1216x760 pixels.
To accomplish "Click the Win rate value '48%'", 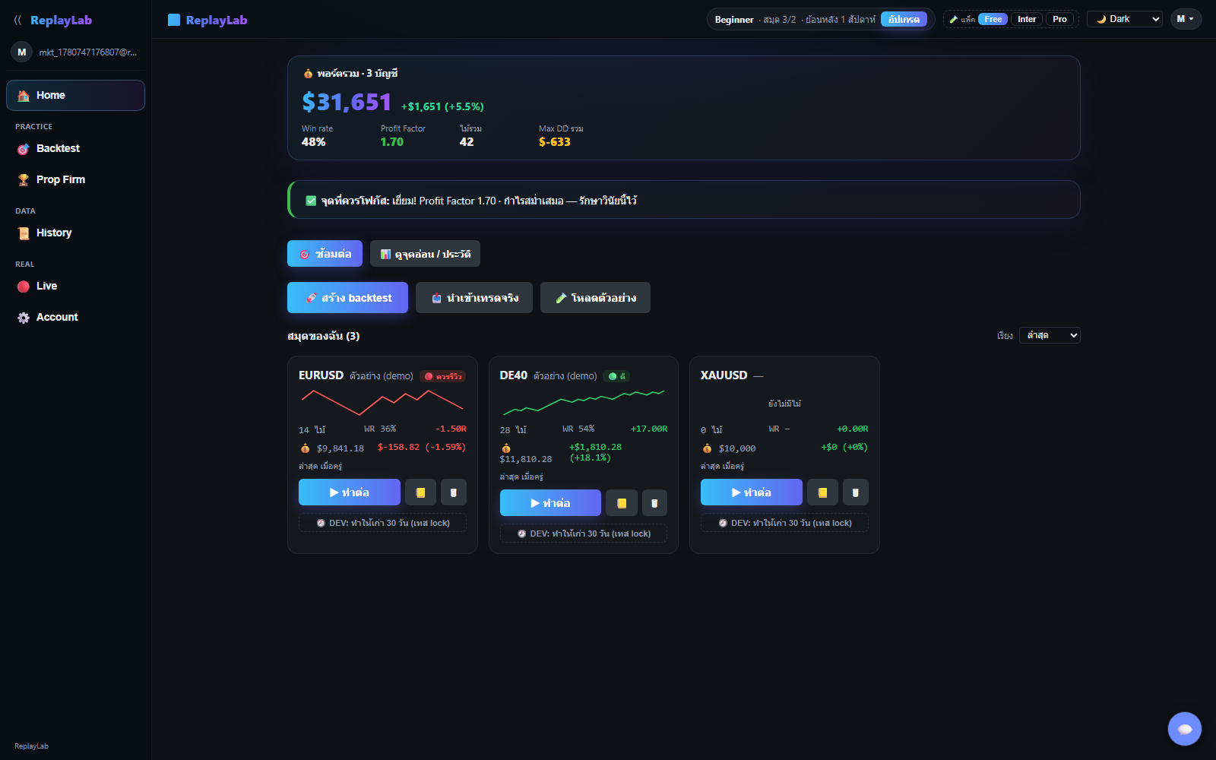I will pos(314,142).
